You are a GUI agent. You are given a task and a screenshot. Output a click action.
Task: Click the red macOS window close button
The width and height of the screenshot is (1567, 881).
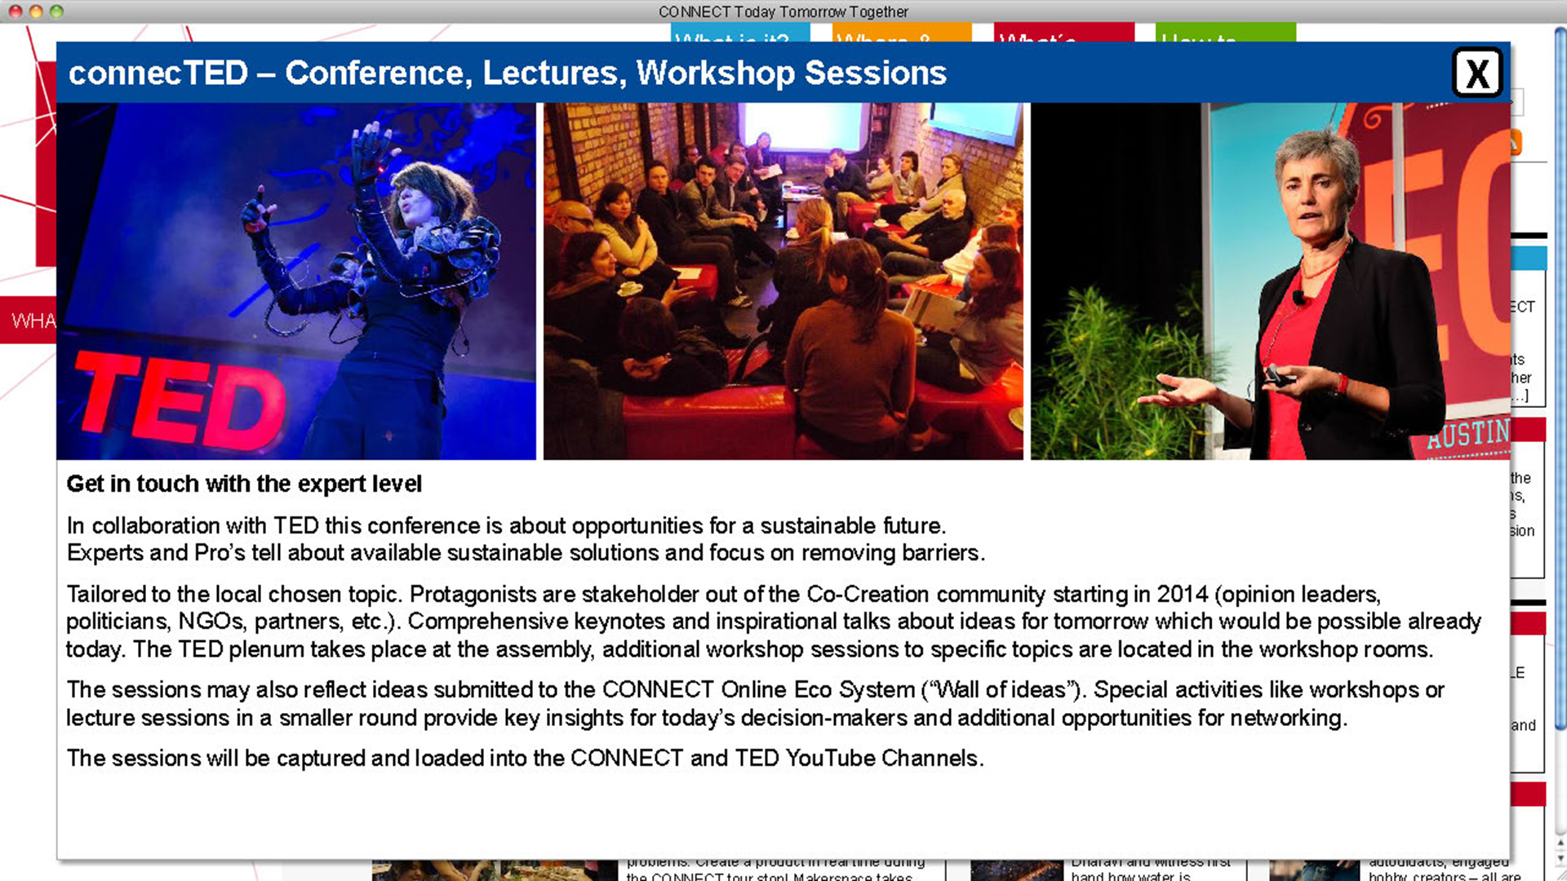tap(16, 11)
